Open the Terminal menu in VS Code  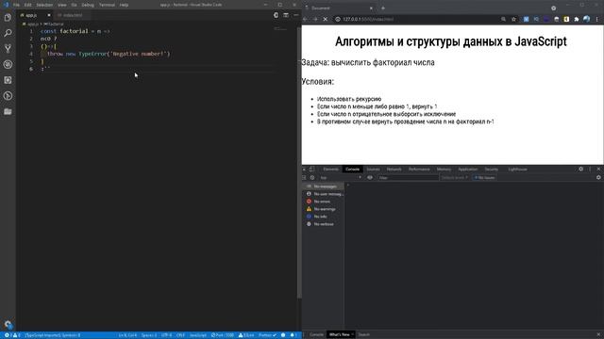tap(107, 5)
